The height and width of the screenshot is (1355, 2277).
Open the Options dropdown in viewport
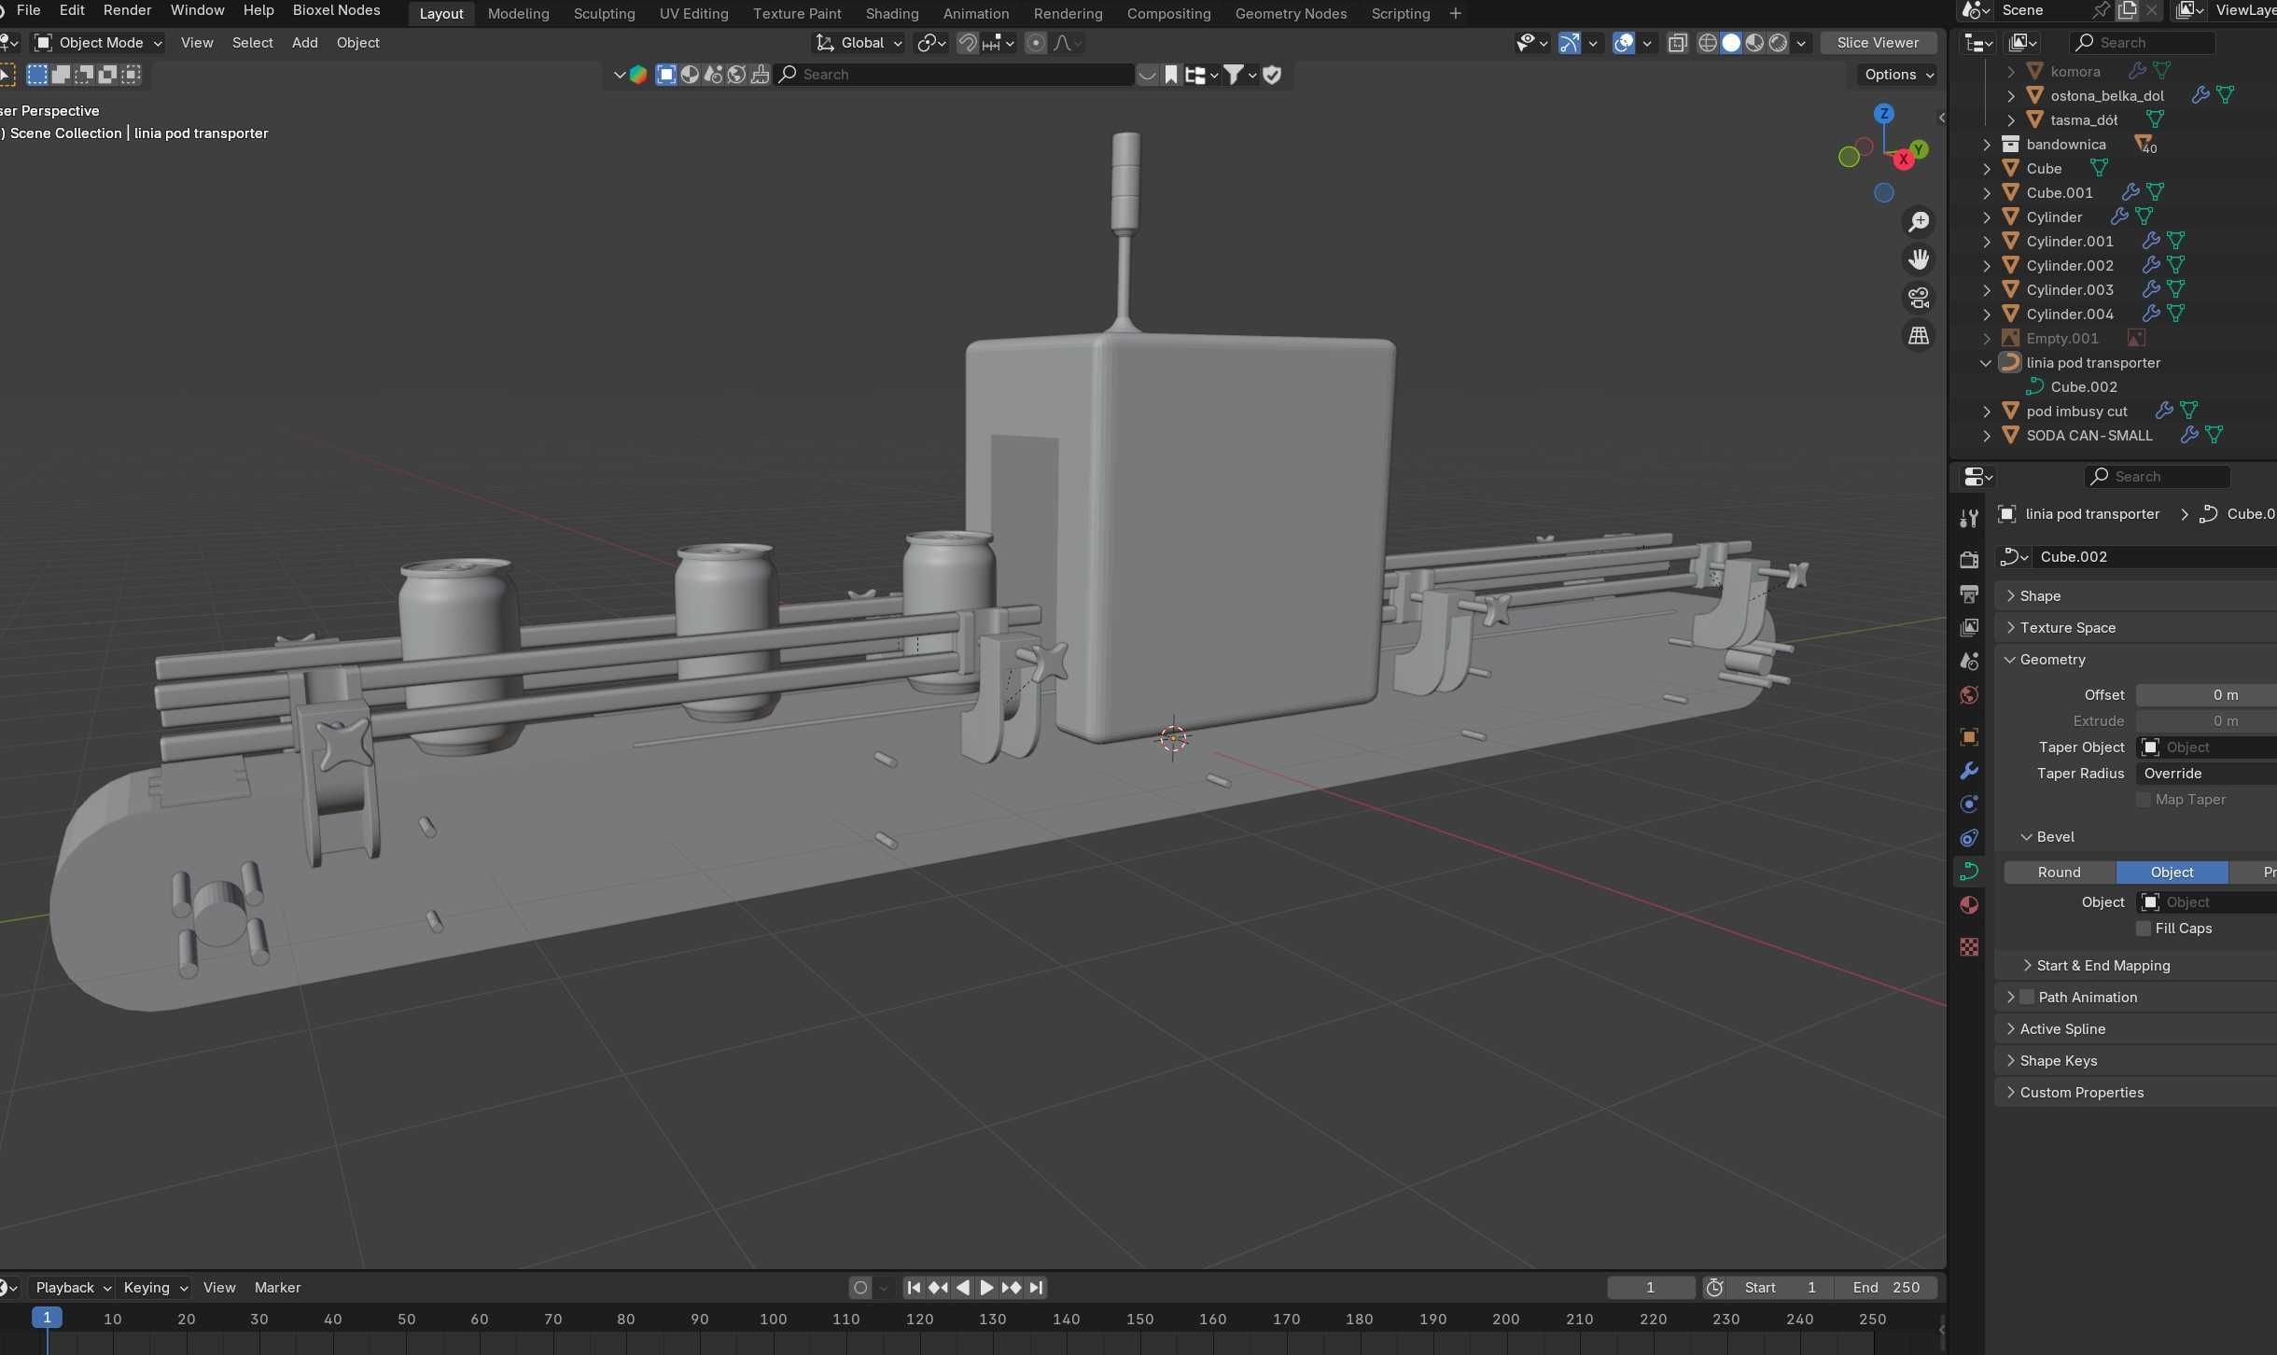coord(1898,75)
